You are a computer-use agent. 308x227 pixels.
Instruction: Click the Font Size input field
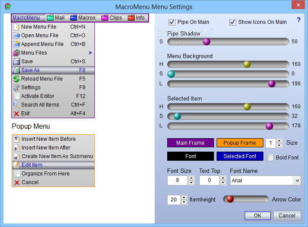[177, 181]
